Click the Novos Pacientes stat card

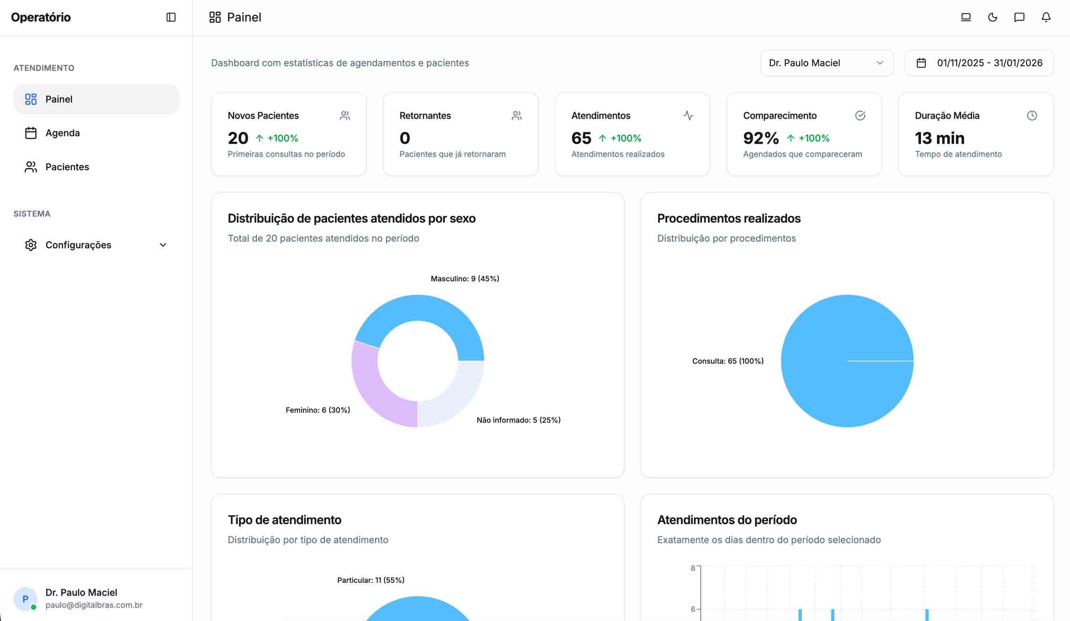coord(288,134)
